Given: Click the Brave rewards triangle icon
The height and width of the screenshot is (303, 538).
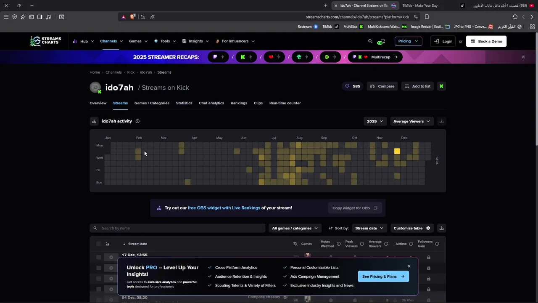Looking at the screenshot, I should point(123,17).
